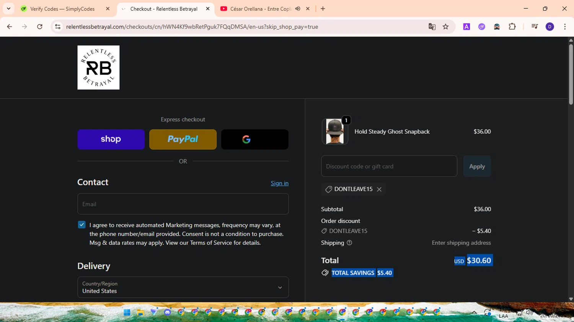This screenshot has height=322, width=574.
Task: Follow the Sign in link
Action: pos(280,183)
